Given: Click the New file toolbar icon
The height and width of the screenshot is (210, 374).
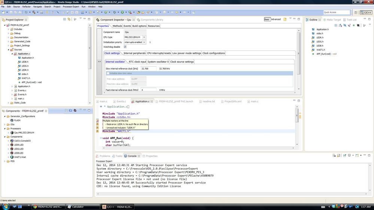Looking at the screenshot, I should tap(3, 12).
